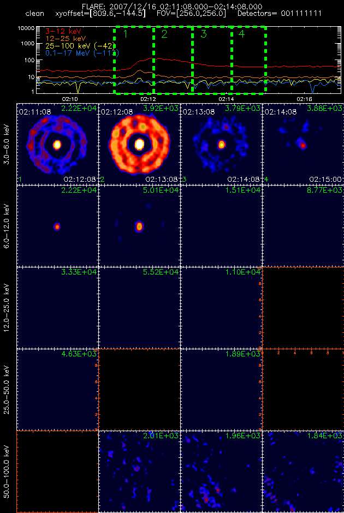Click interval marker '4' in the light curve
344x513 pixels.
241,33
